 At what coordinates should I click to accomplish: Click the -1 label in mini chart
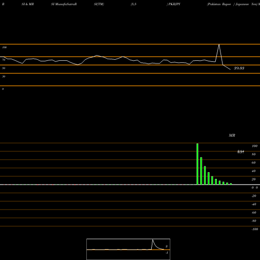click(167, 253)
